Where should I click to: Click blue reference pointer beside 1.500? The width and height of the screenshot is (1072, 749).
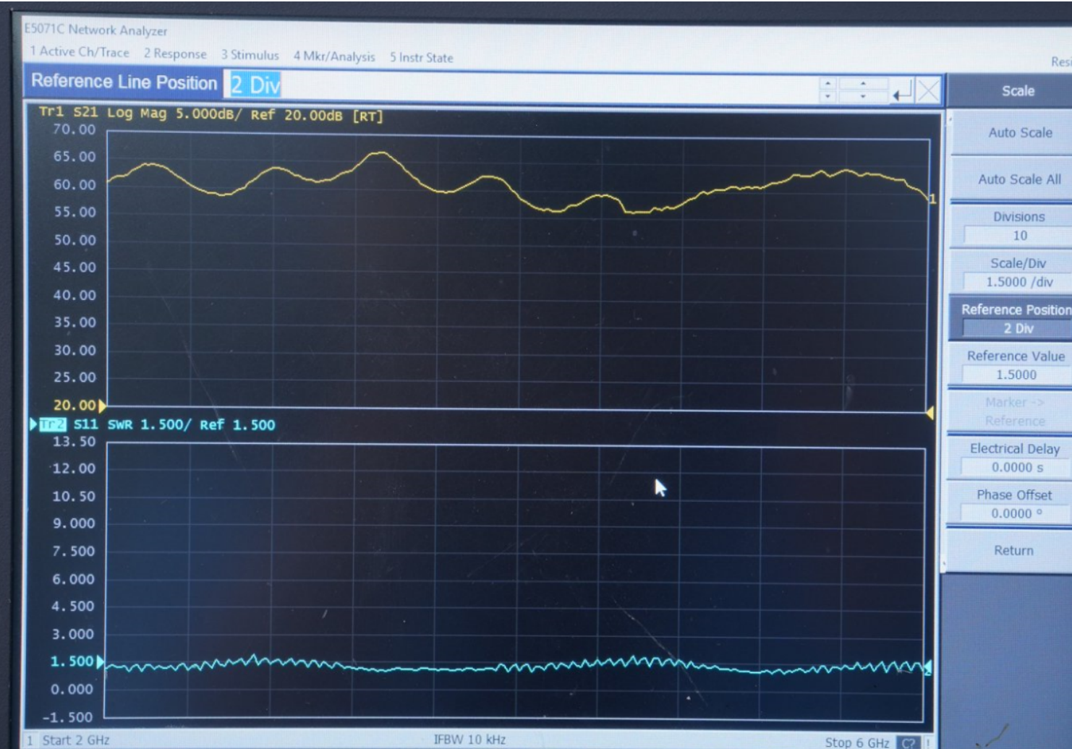(100, 661)
